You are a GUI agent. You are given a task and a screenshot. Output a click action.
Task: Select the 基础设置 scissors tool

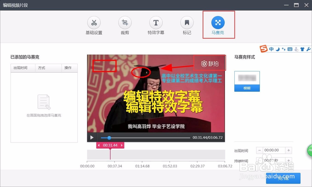(x=94, y=25)
